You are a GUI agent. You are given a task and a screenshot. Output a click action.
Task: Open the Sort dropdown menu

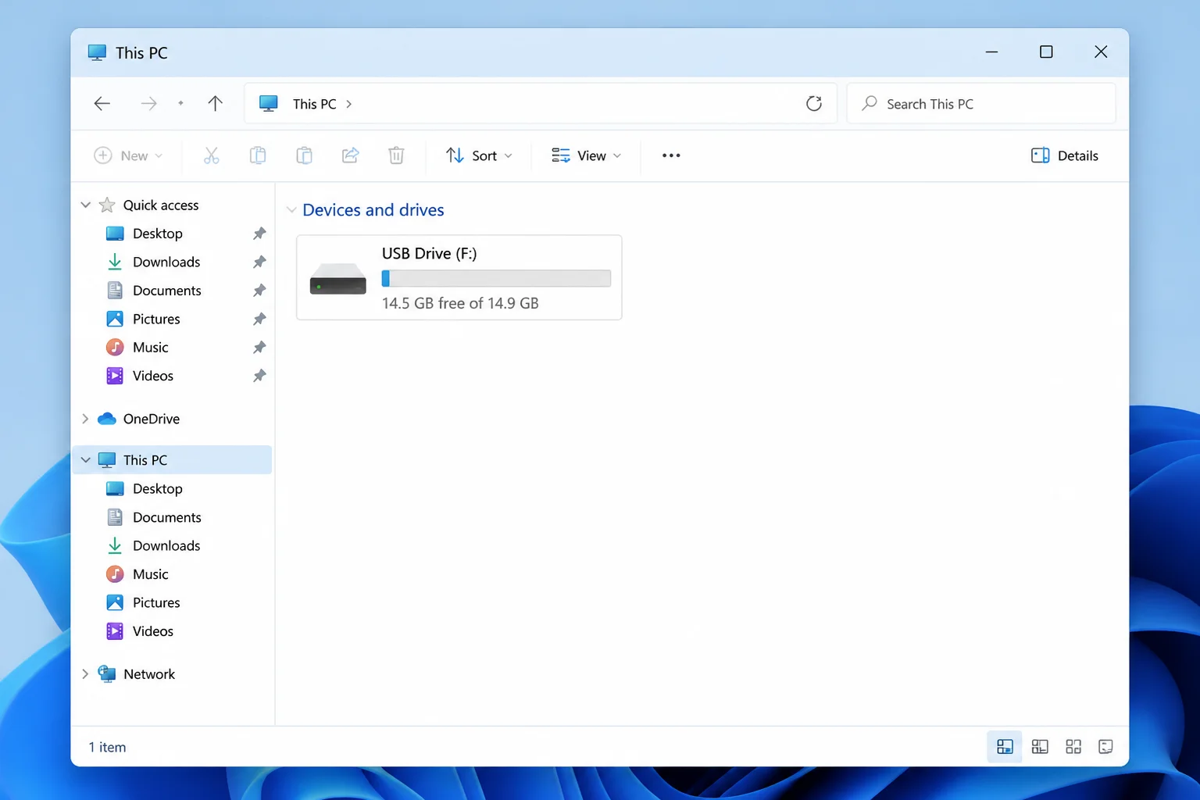coord(479,155)
